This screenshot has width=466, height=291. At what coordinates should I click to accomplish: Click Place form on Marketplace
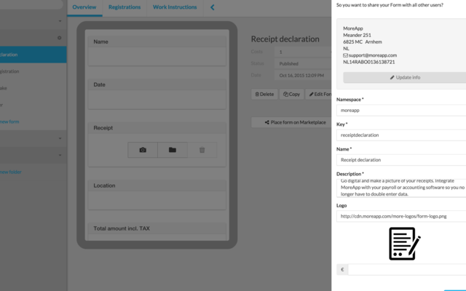pyautogui.click(x=291, y=122)
